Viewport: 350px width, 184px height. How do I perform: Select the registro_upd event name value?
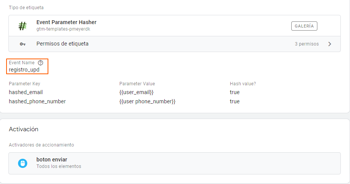point(24,70)
